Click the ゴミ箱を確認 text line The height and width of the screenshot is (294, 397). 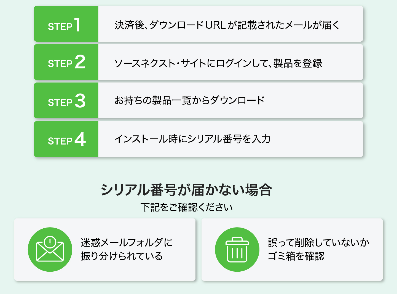coord(296,256)
